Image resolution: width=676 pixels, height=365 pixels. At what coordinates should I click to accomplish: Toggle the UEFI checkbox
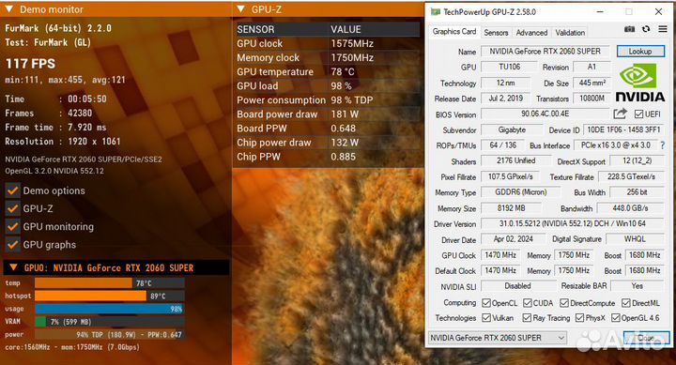[x=639, y=114]
